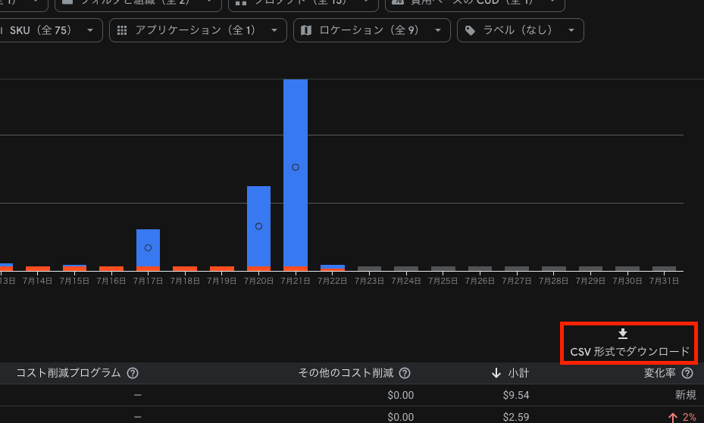Click the その他のコスト削減 column header
704x423 pixels.
[346, 373]
